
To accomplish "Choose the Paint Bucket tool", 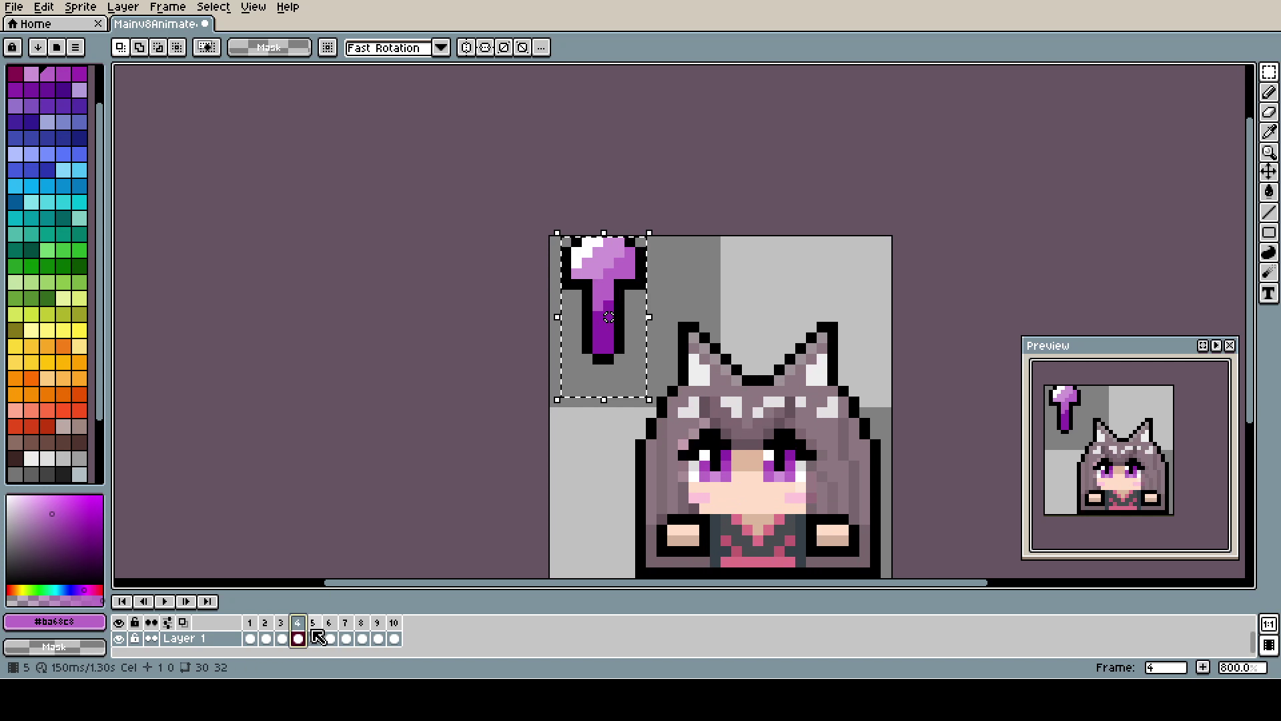I will point(1268,192).
